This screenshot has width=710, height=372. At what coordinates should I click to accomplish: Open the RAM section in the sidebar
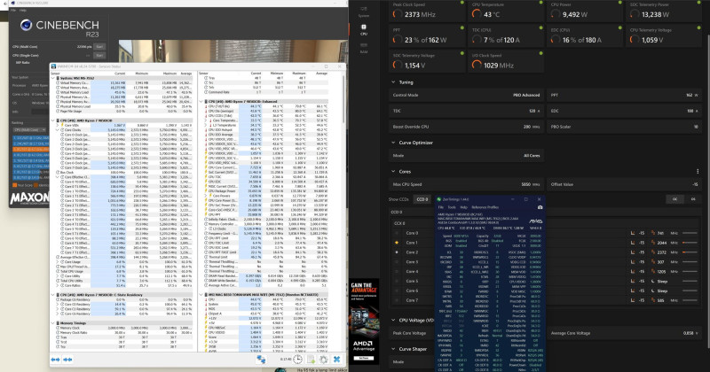click(364, 49)
